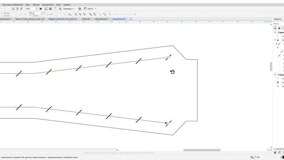
Task: Toggle the show guidelines icon
Action: tap(55, 9)
